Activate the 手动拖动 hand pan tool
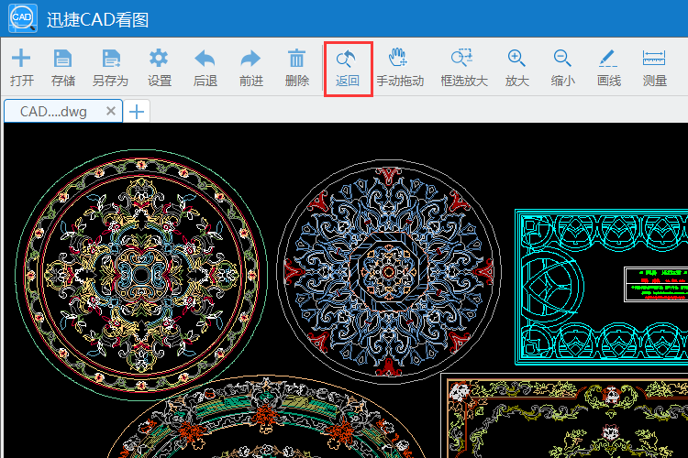The width and height of the screenshot is (688, 458). click(400, 68)
